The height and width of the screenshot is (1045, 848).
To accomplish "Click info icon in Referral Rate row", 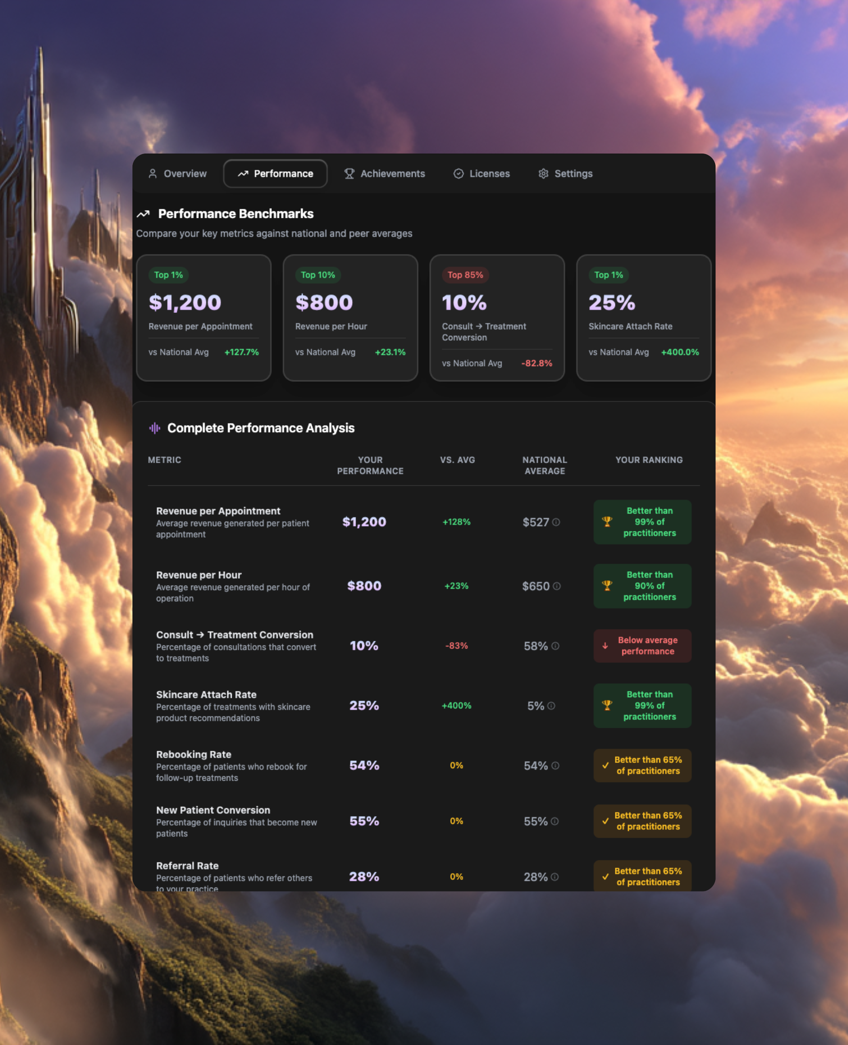I will (x=554, y=877).
